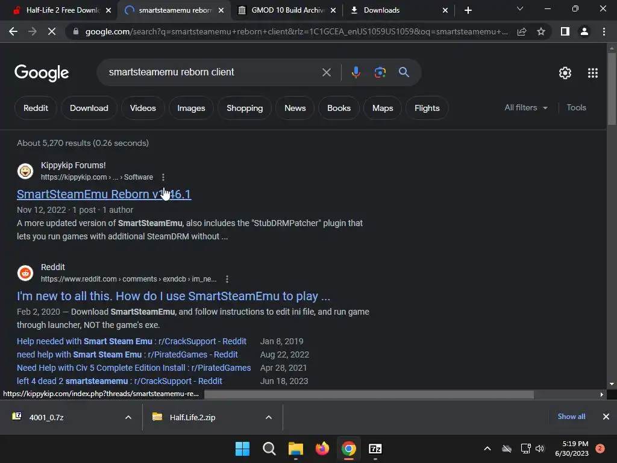
Task: Click the browser address bar URL
Action: point(296,31)
